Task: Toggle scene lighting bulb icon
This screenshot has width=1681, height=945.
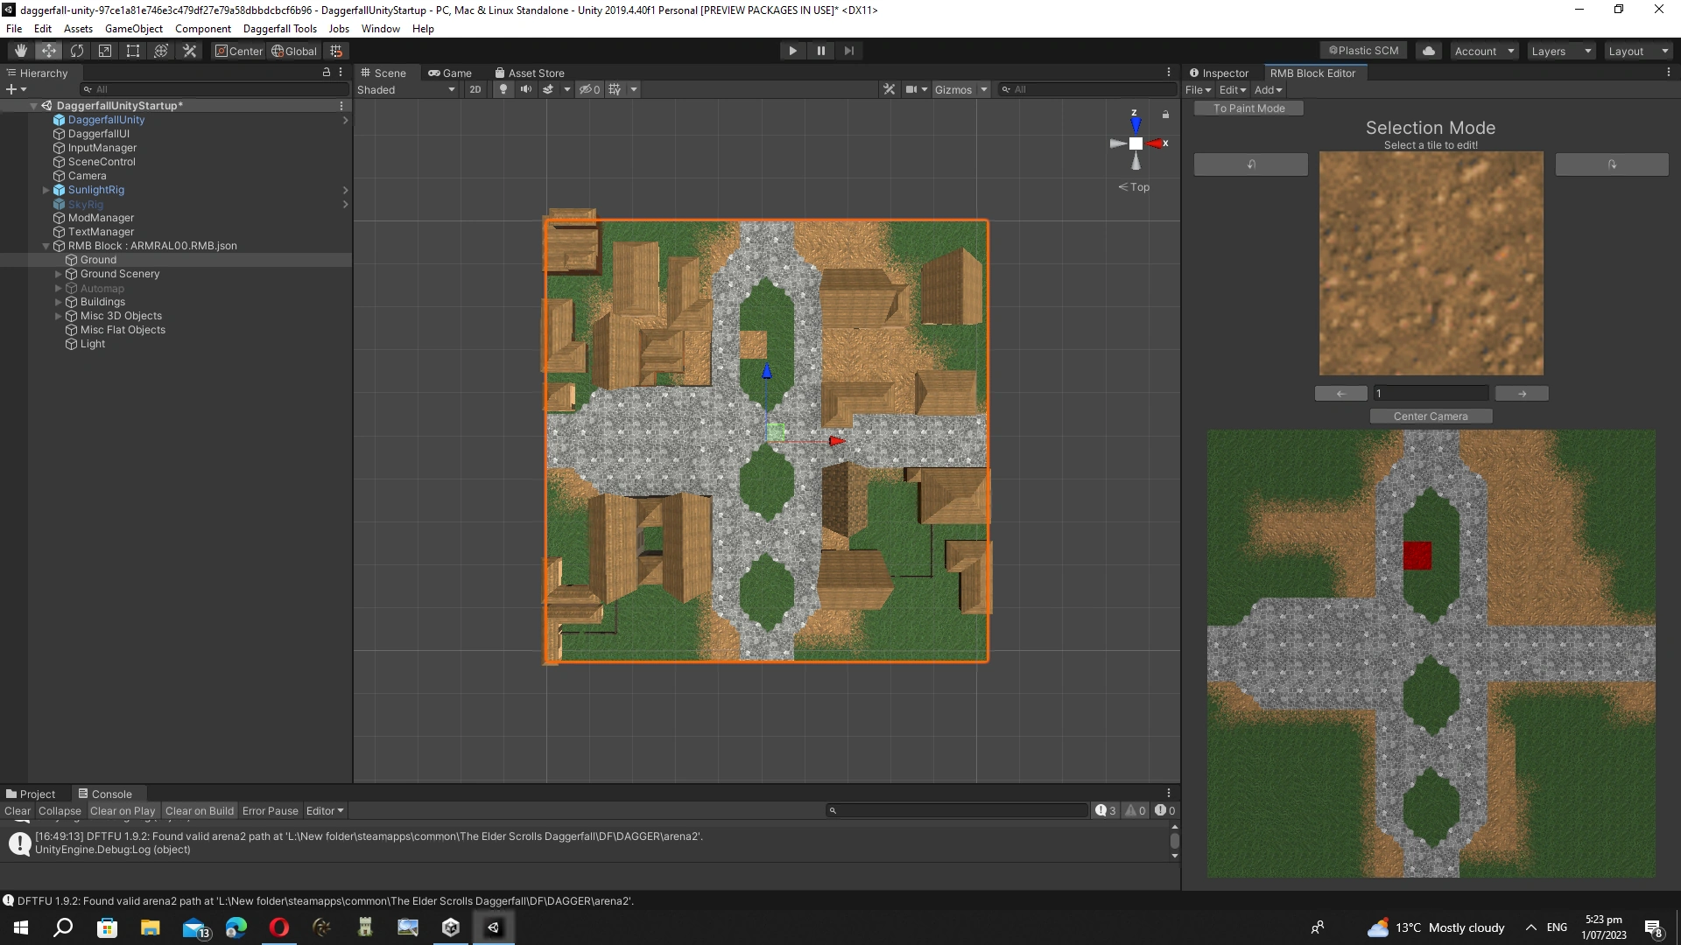Action: 503,89
